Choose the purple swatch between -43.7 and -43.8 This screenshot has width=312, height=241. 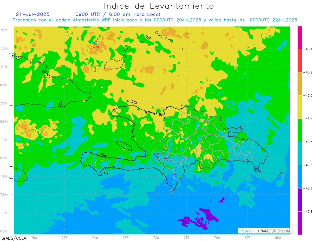(x=300, y=200)
